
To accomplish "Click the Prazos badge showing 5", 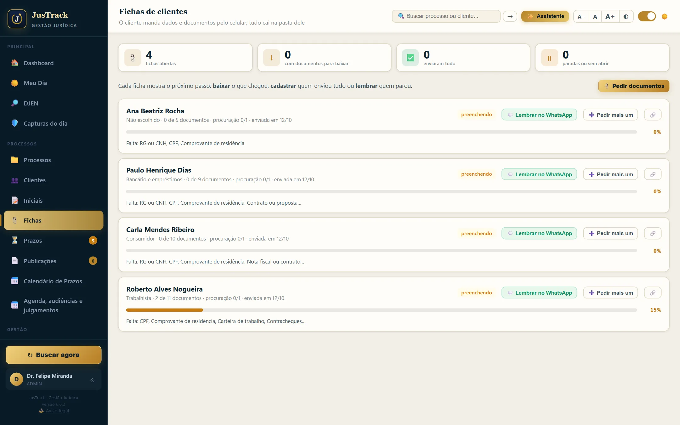I will tap(93, 241).
